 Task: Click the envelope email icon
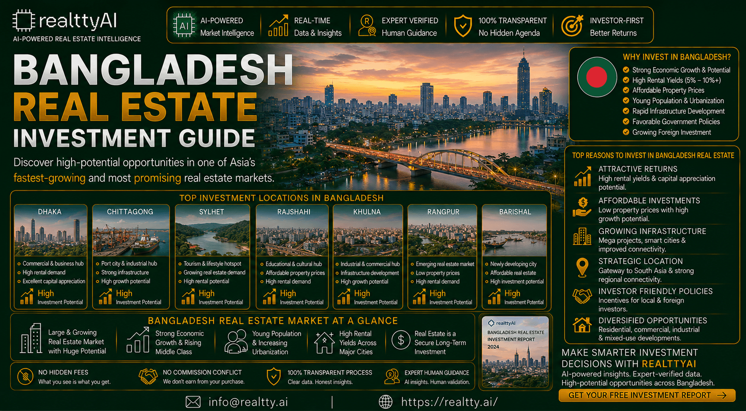pos(193,402)
